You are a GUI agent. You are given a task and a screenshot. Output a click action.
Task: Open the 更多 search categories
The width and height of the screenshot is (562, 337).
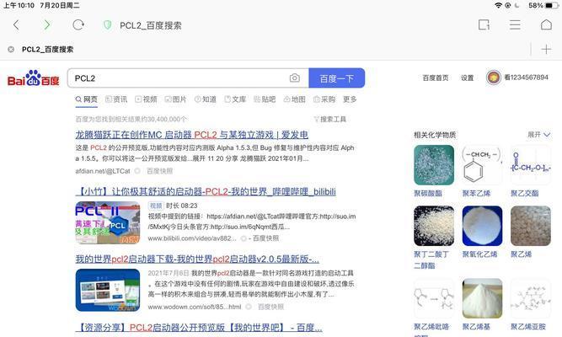tap(350, 99)
